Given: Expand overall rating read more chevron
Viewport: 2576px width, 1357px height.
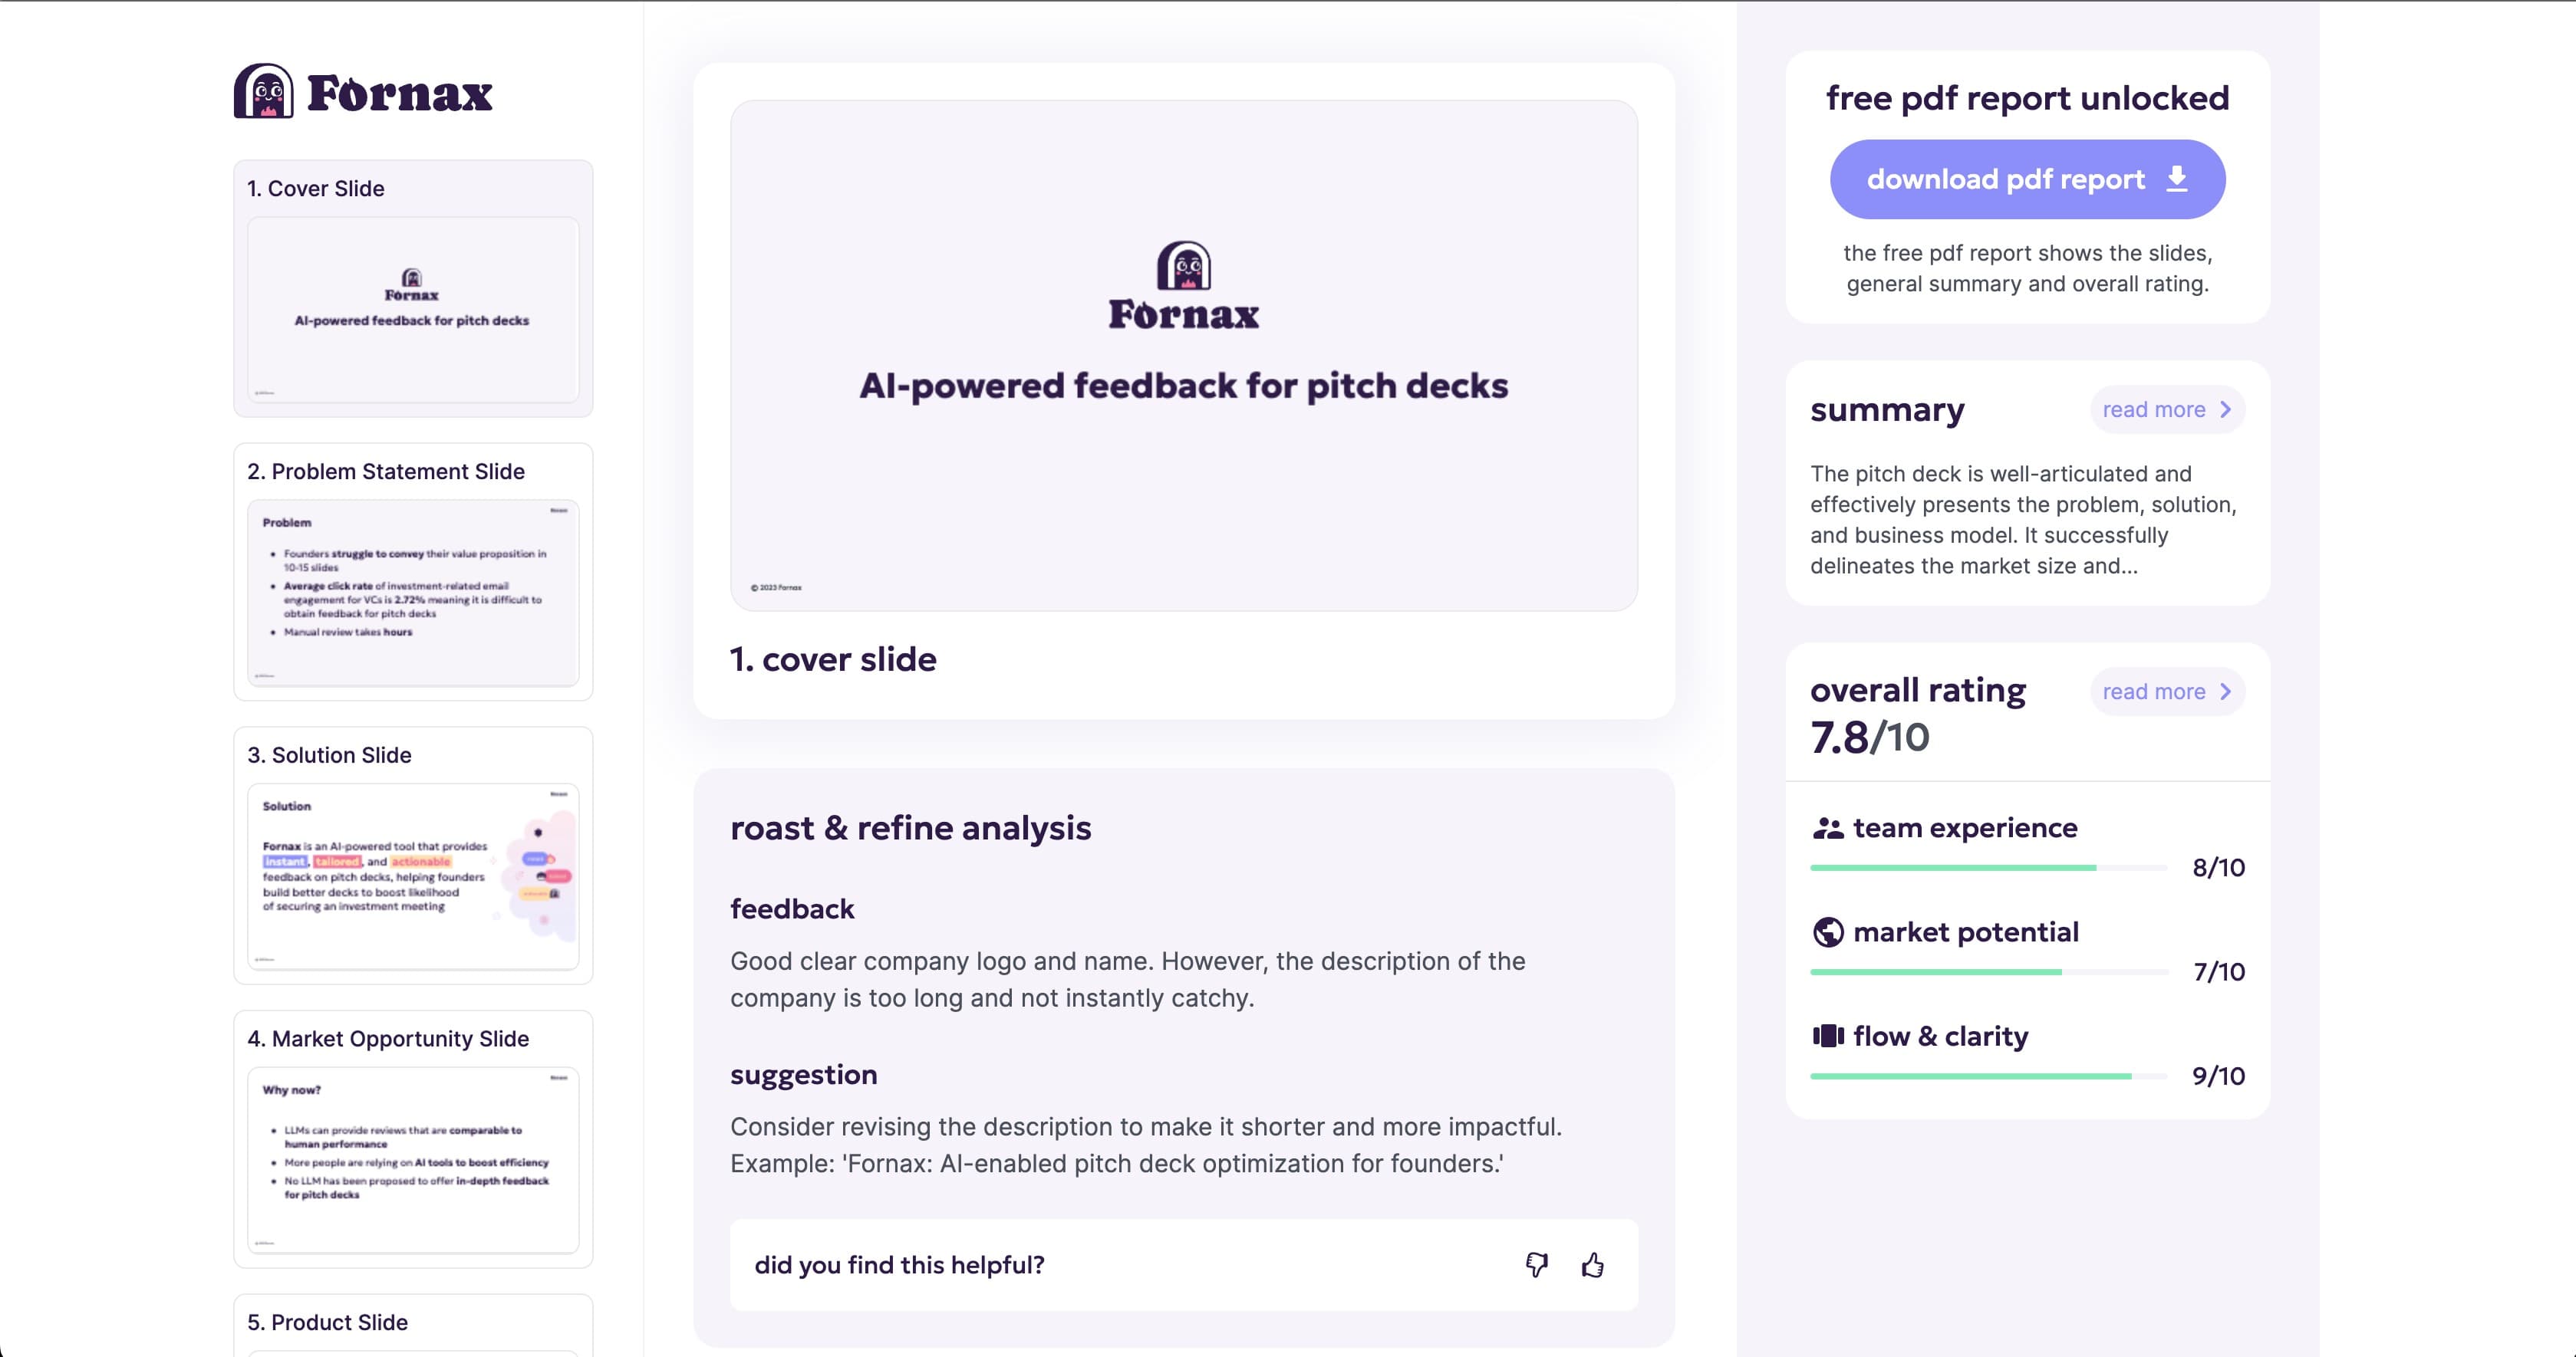Looking at the screenshot, I should [x=2225, y=692].
